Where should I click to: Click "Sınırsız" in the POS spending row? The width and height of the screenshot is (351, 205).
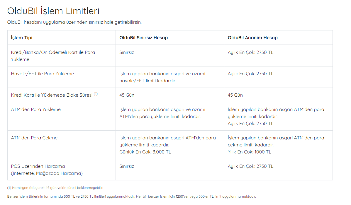[x=127, y=166]
